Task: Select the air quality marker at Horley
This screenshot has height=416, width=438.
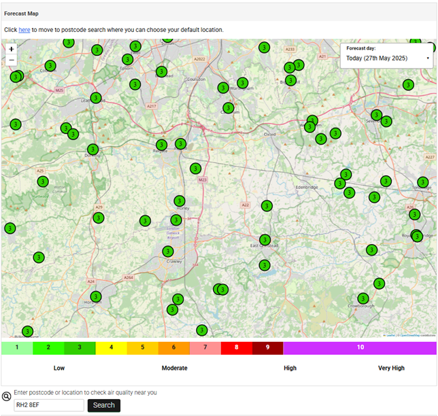Action: (x=180, y=201)
